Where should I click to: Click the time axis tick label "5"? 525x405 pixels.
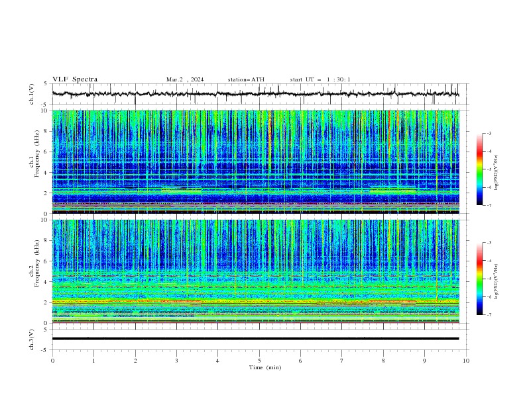259,361
